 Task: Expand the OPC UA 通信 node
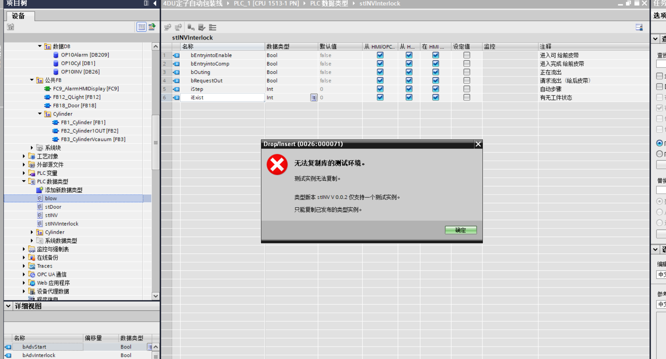click(24, 274)
